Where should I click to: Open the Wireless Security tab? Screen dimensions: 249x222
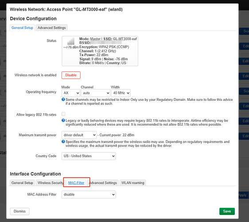[51, 183]
